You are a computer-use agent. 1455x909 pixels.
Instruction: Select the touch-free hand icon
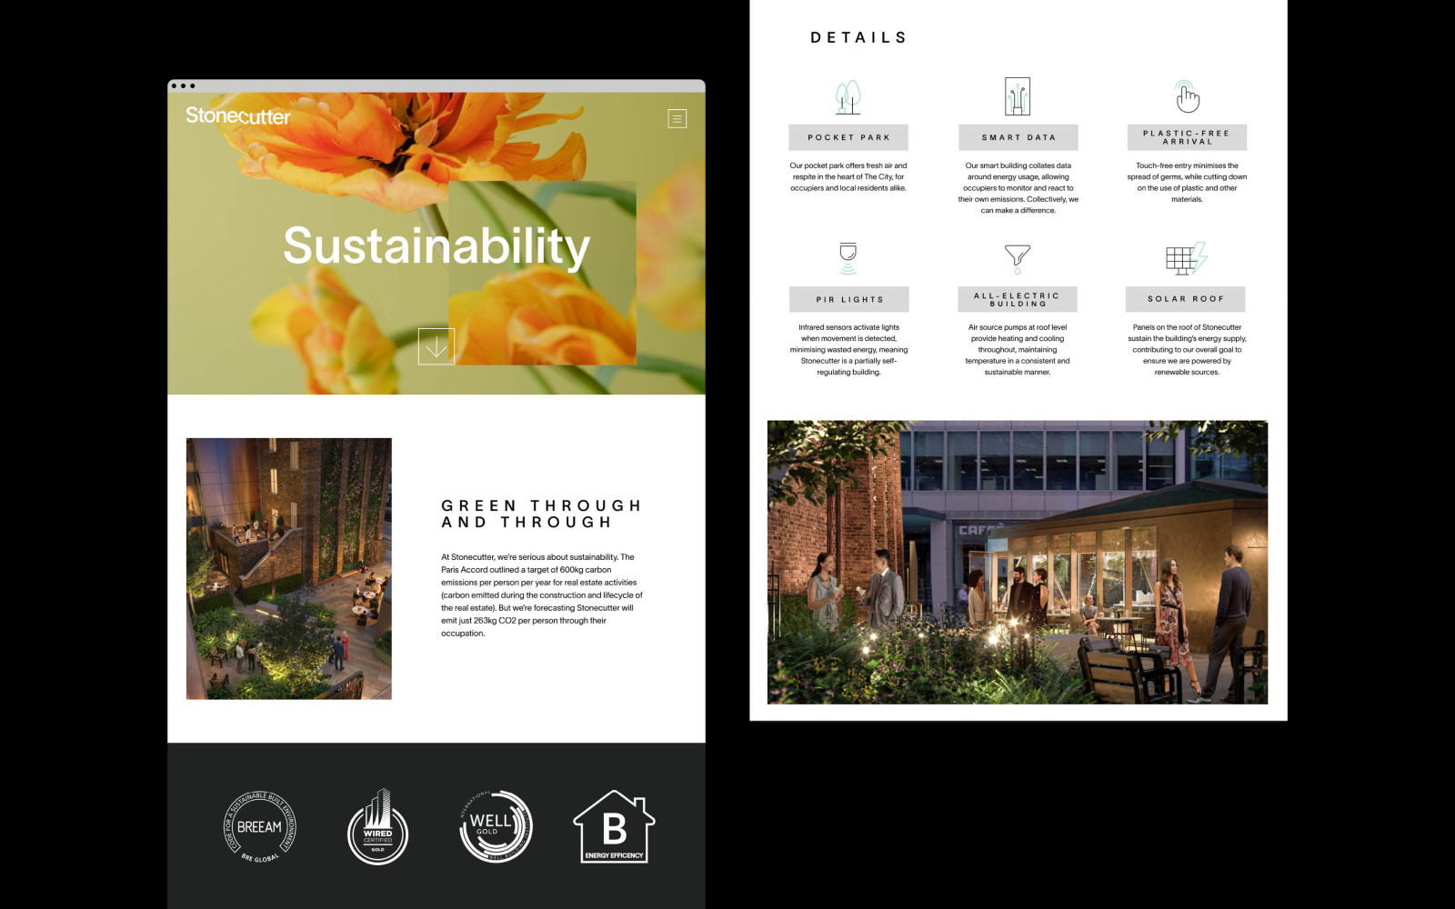pyautogui.click(x=1187, y=96)
